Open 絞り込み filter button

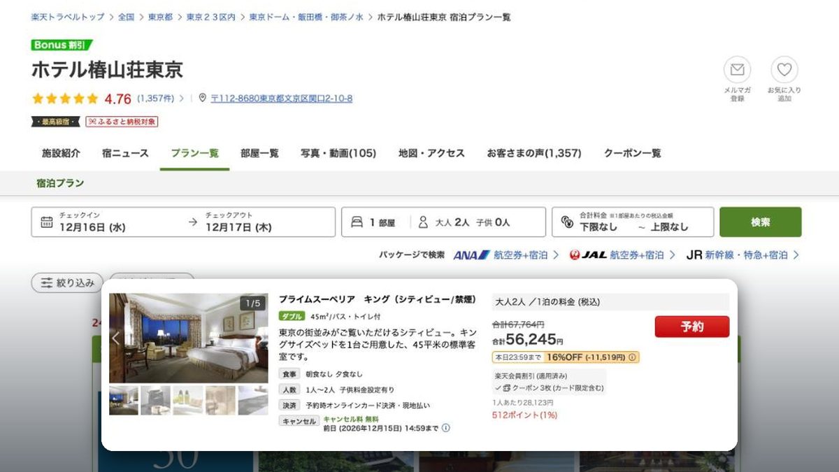point(67,283)
